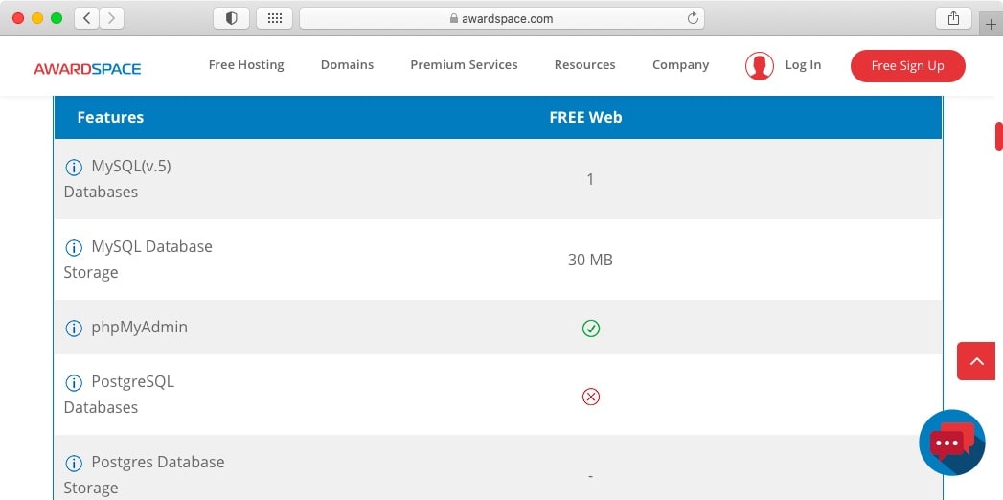Expand the Resources navigation menu
Image resolution: width=1003 pixels, height=500 pixels.
pos(584,65)
